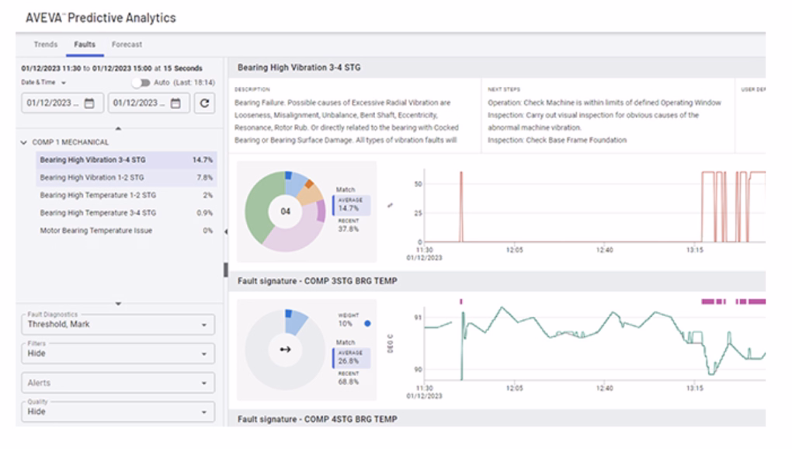Open the start date calendar picker
This screenshot has height=449, width=792.
(89, 103)
